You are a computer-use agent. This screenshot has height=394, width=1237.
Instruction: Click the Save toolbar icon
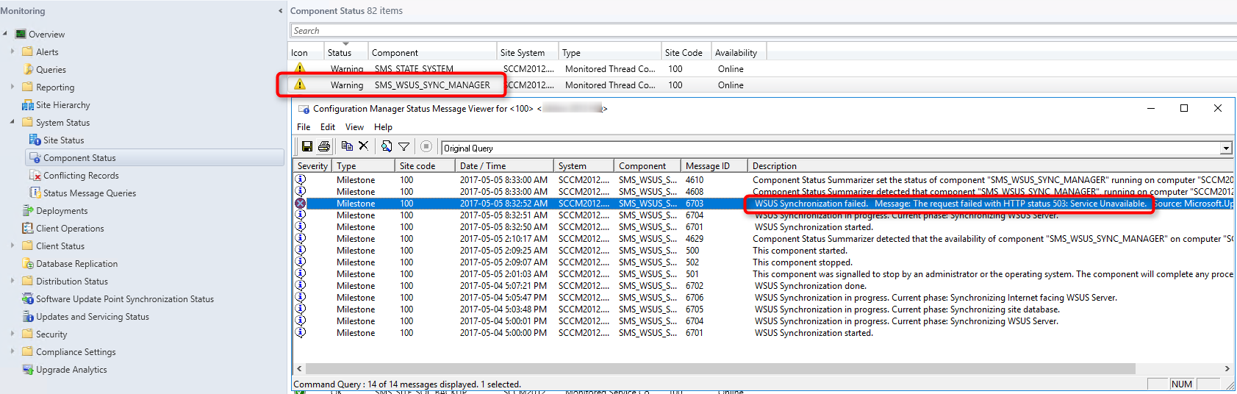(x=307, y=147)
